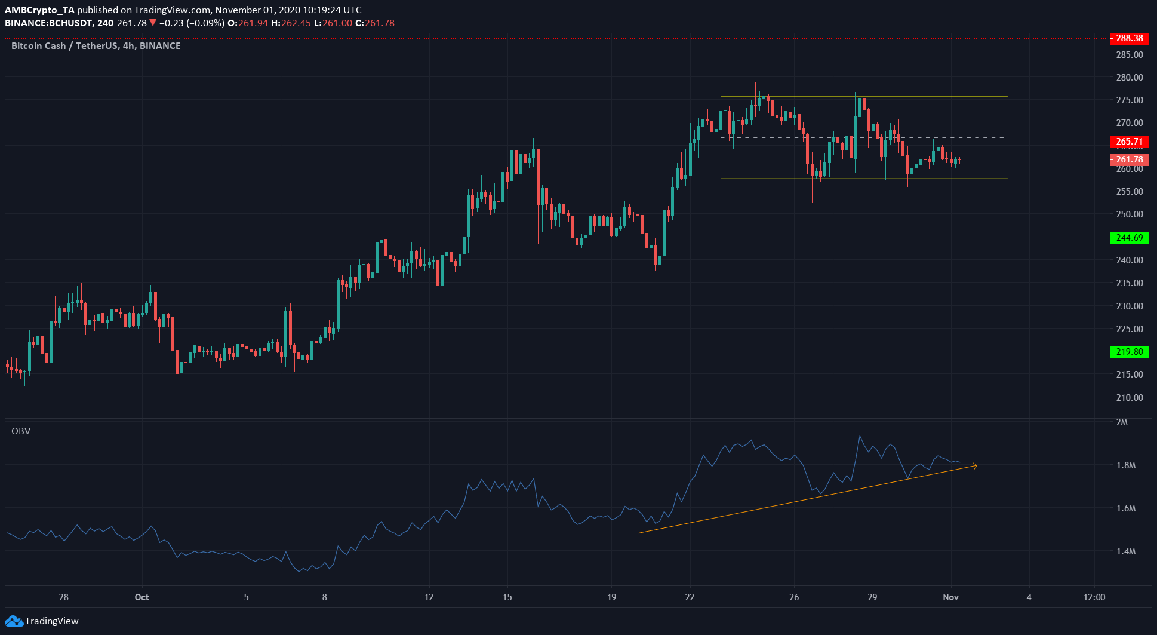Click the '22' date label on time axis
1157x635 pixels.
point(690,597)
